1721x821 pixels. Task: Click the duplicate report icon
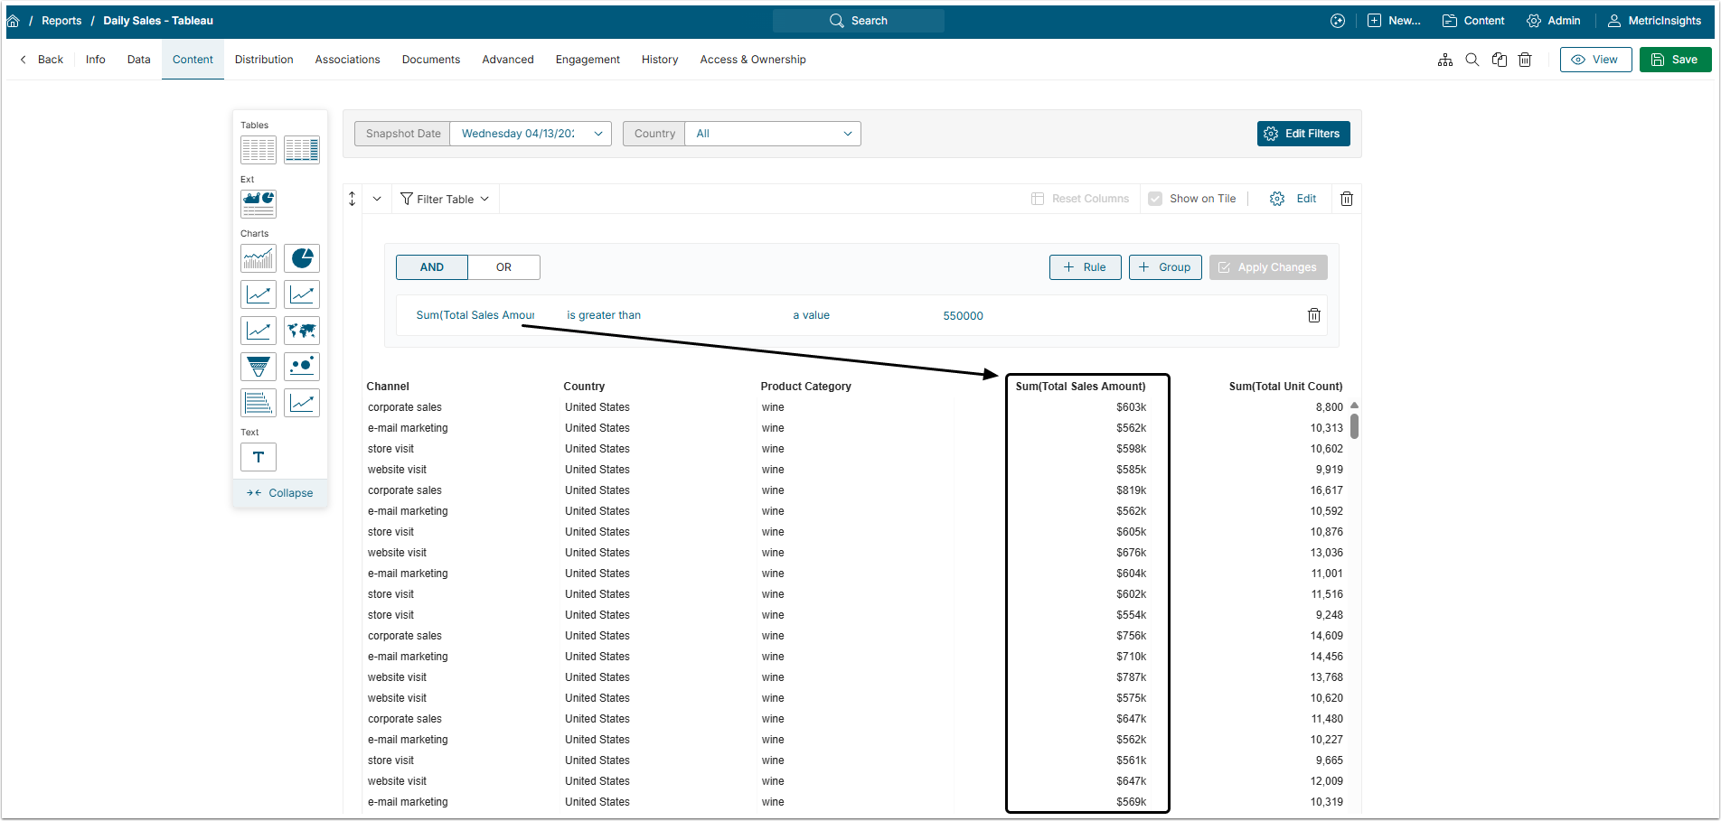coord(1500,60)
